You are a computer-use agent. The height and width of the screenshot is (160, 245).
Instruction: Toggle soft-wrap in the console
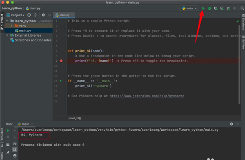[x=15, y=143]
